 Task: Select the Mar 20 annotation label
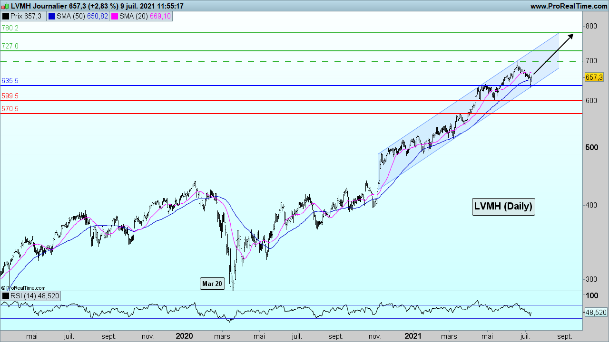[x=212, y=284]
